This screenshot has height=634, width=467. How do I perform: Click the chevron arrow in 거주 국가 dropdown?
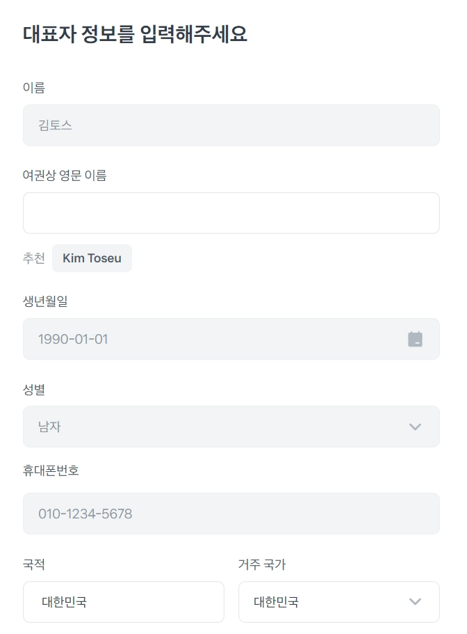415,602
